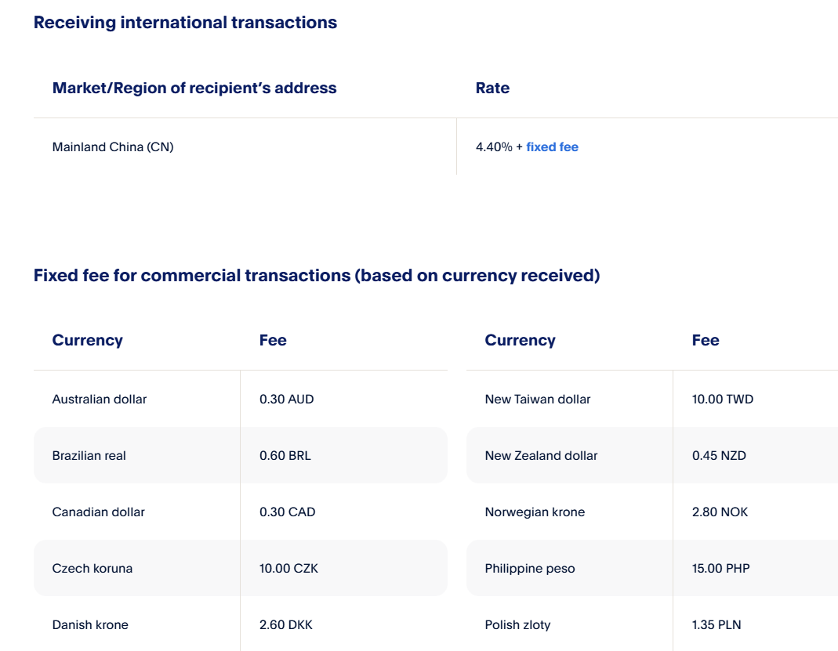Select the "Mainland China (CN)" cell
This screenshot has width=838, height=651.
(x=113, y=147)
